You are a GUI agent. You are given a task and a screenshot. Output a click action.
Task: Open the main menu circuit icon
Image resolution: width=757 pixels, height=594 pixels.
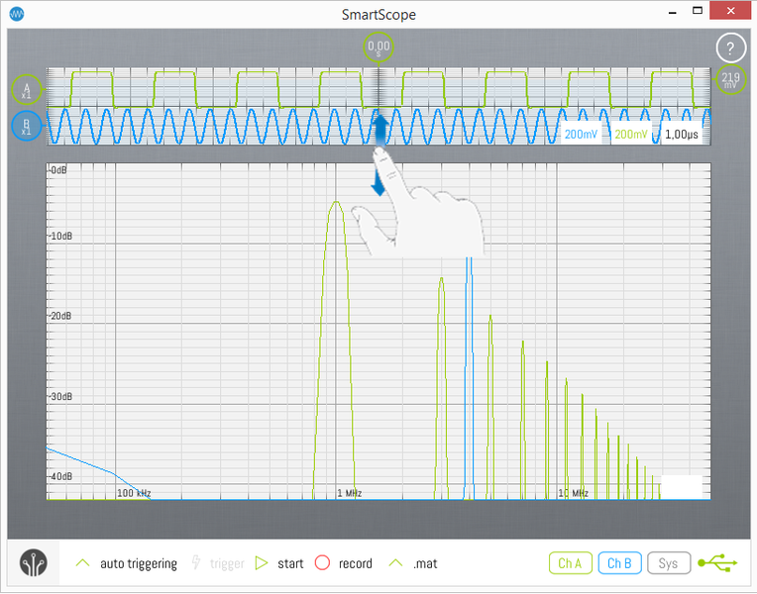(34, 563)
